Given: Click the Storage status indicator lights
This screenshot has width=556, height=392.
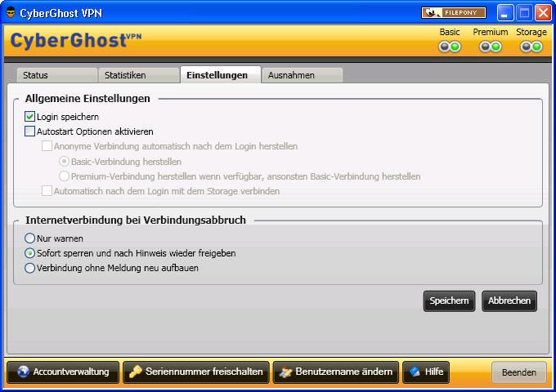Looking at the screenshot, I should point(531,47).
